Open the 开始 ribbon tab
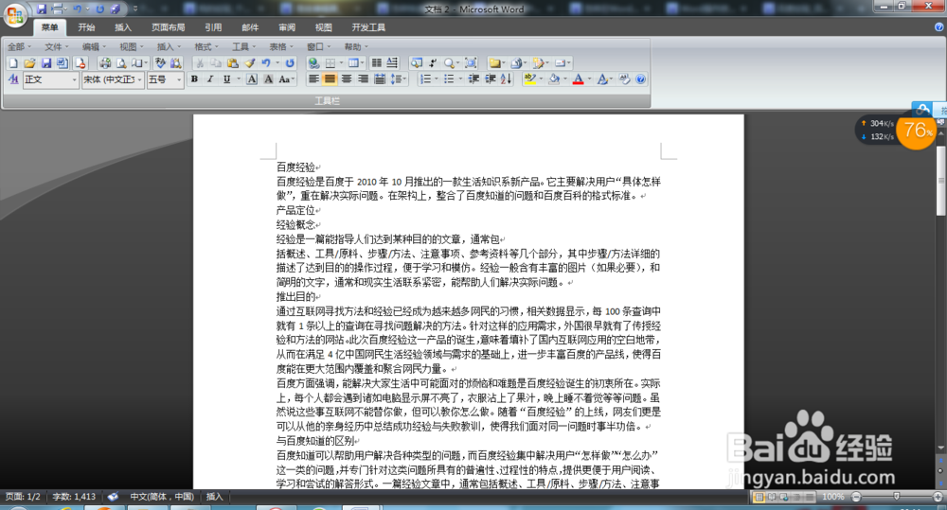This screenshot has height=510, width=947. pyautogui.click(x=86, y=27)
